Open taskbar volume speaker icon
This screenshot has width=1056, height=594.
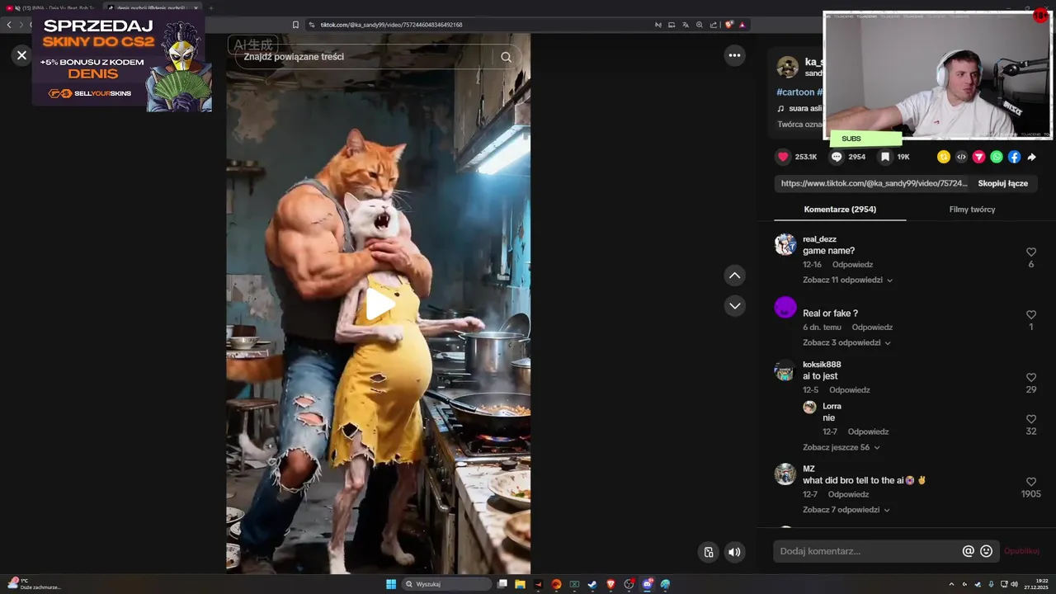(1014, 584)
